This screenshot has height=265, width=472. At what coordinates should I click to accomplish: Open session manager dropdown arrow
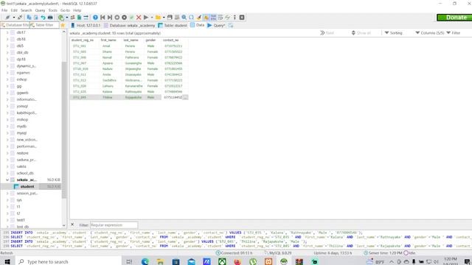coord(14,18)
